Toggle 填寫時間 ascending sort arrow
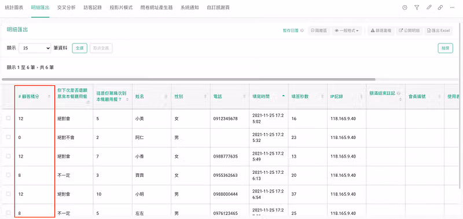 pyautogui.click(x=284, y=96)
